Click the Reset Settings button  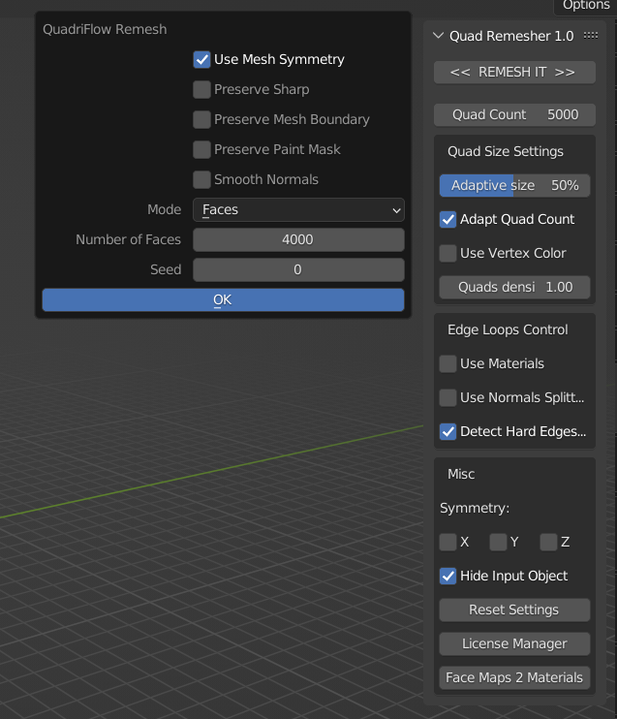(514, 610)
